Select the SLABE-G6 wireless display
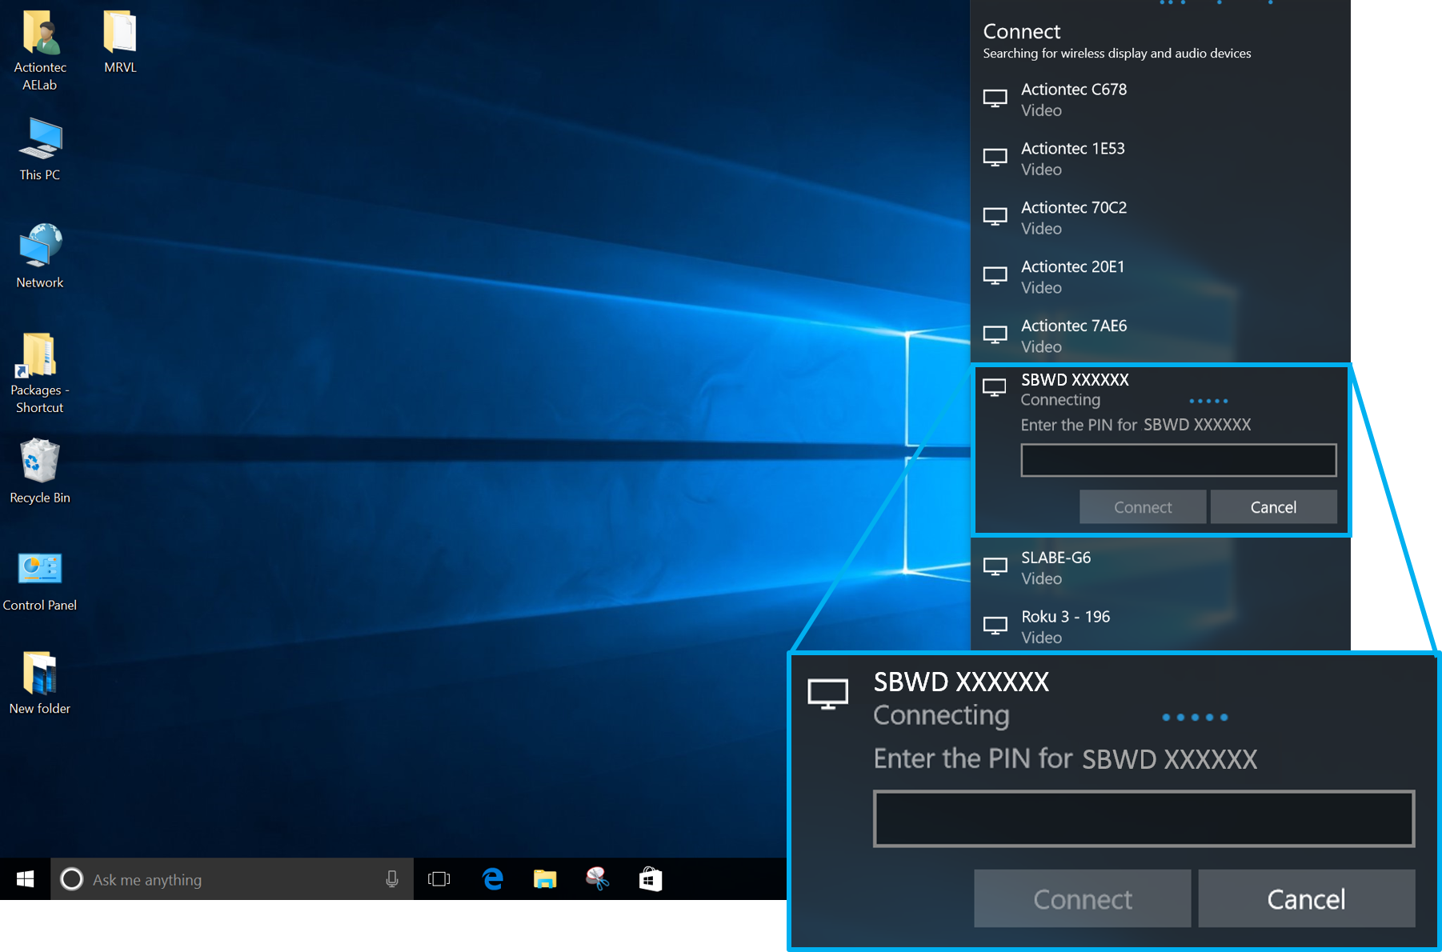Viewport: 1442px width, 952px height. click(1055, 566)
